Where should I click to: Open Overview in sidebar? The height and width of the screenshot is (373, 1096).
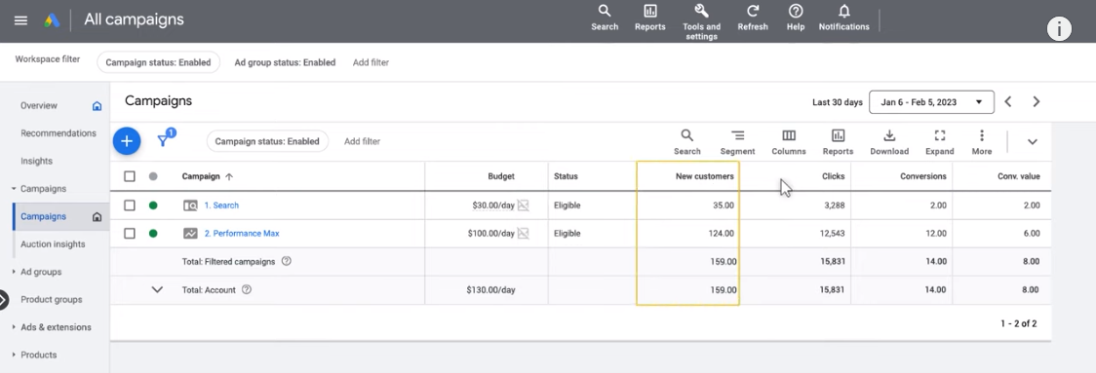pos(39,106)
